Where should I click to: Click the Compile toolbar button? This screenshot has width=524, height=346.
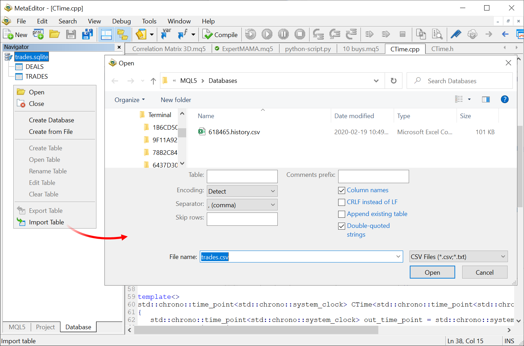(220, 35)
